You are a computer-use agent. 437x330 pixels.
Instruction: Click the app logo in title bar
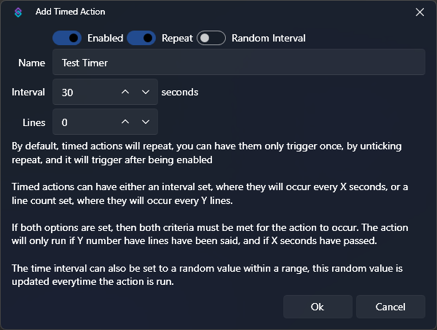click(x=19, y=12)
